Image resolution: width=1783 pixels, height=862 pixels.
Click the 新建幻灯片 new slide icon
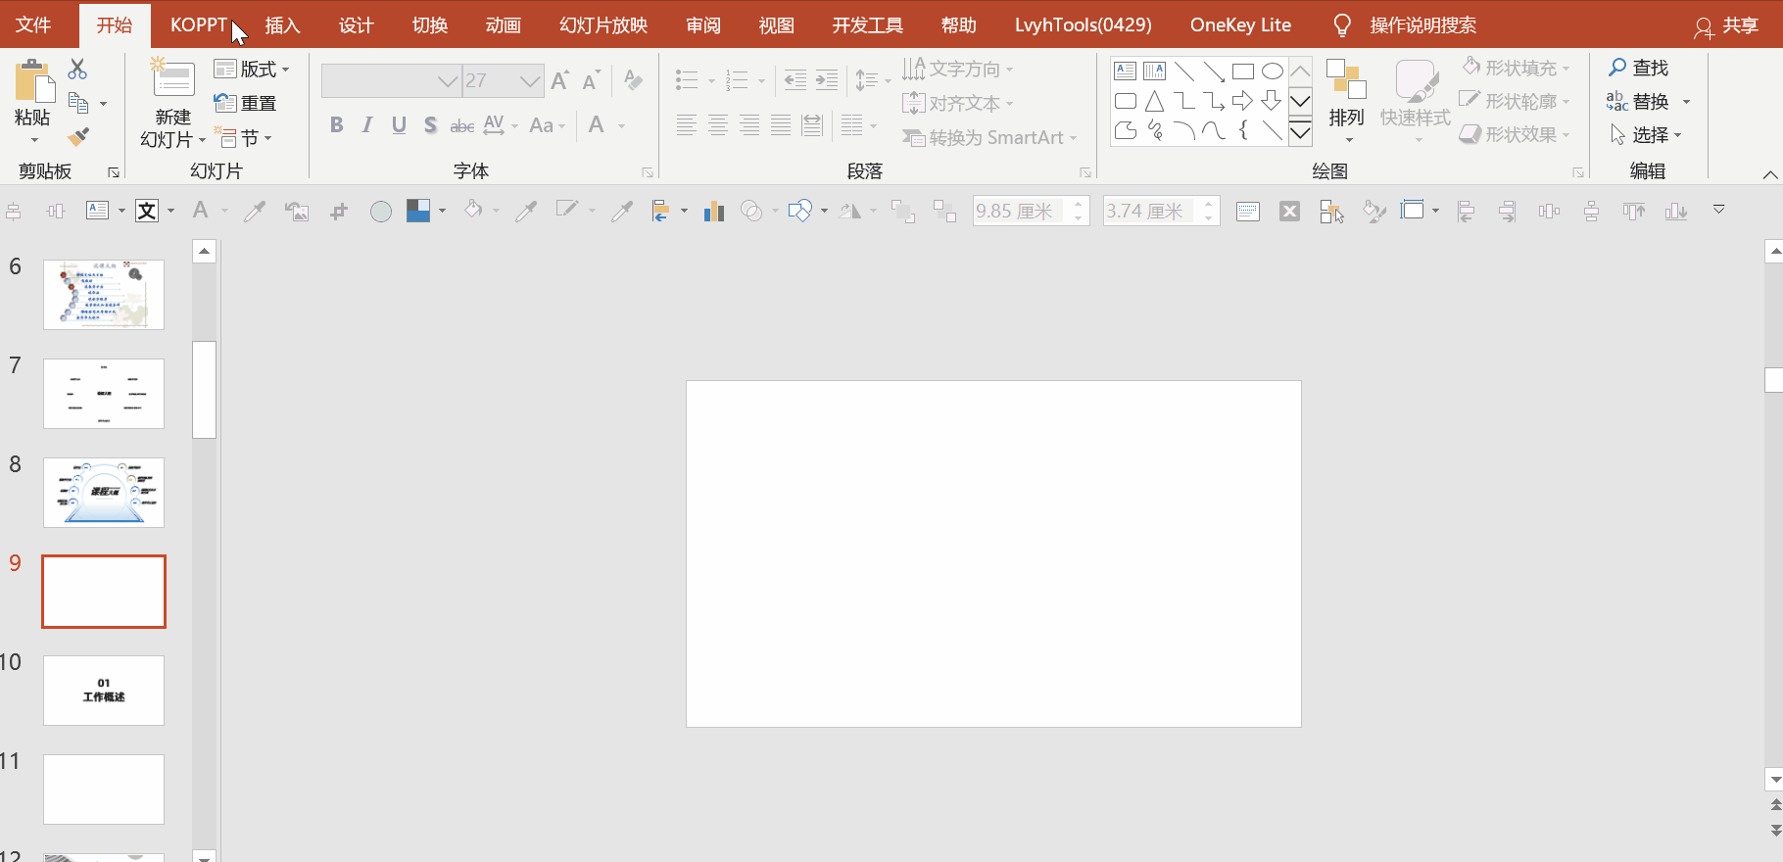tap(172, 79)
